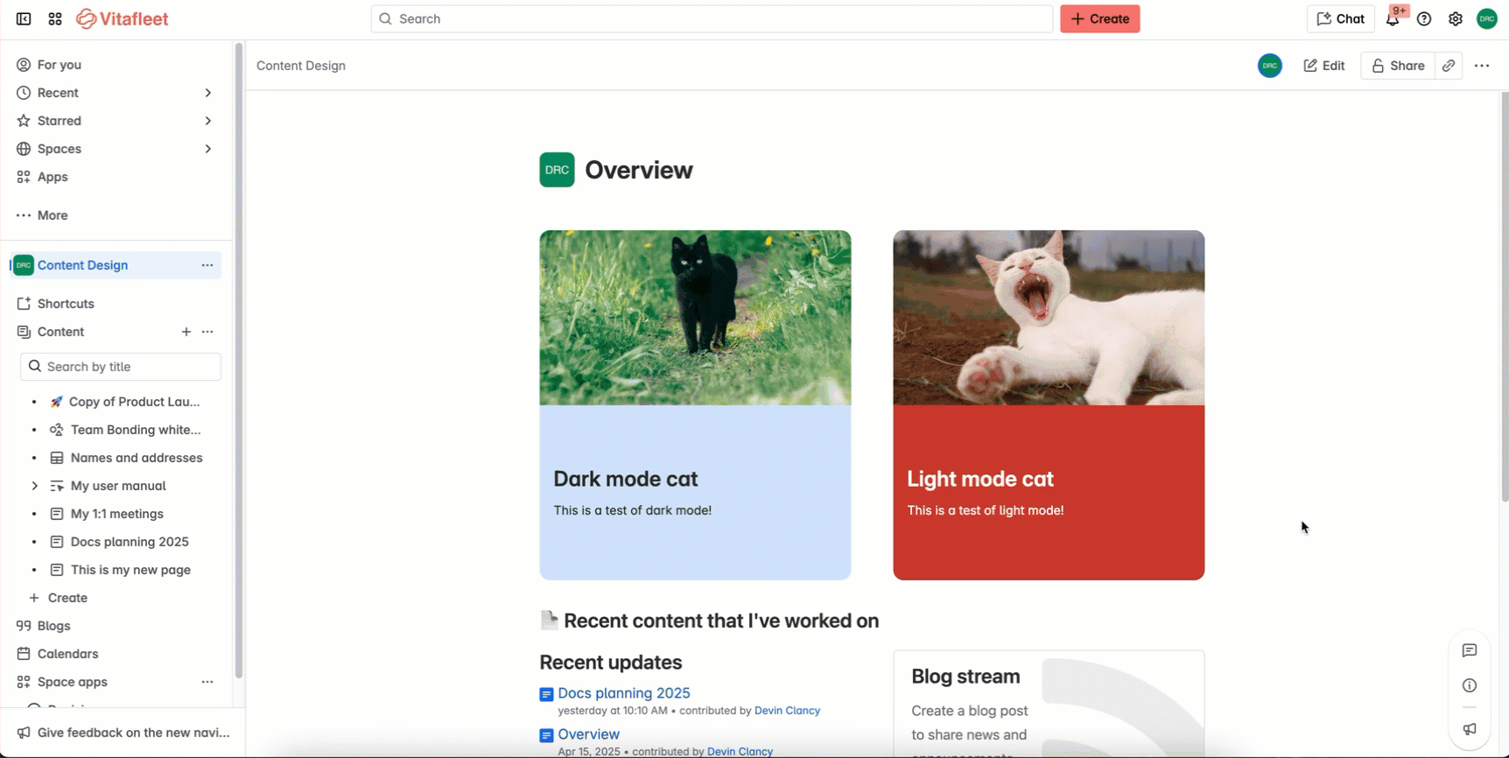
Task: Open Overview link in Recent updates
Action: tap(589, 734)
